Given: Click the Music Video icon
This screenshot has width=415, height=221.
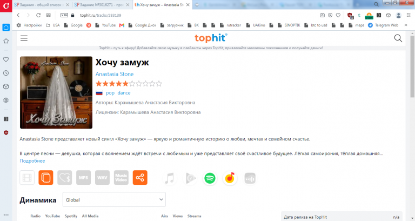Looking at the screenshot, I should [121, 178].
